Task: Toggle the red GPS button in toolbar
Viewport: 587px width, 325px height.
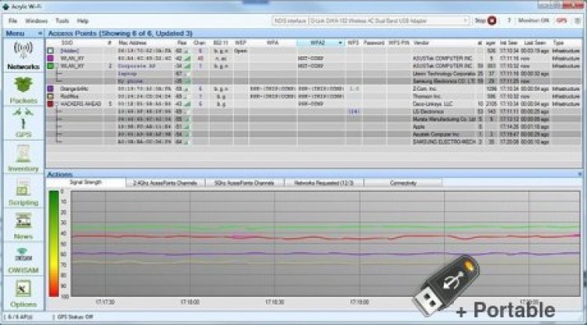Action: coord(561,20)
